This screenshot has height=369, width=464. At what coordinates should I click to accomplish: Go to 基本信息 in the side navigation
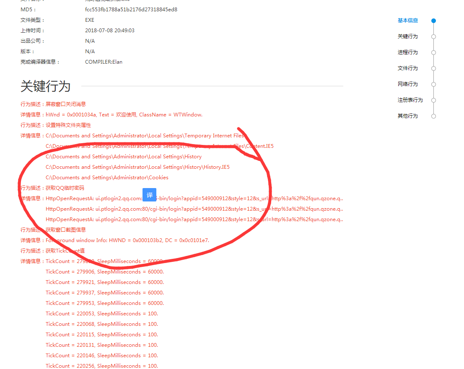pyautogui.click(x=407, y=21)
